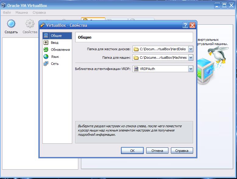The height and width of the screenshot is (179, 237).
Task: Open the Сеть settings section
Action: pos(57,64)
